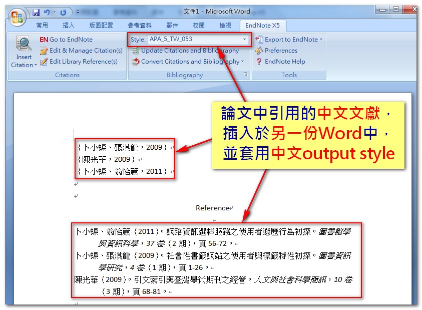The width and height of the screenshot is (422, 310).
Task: Undo the last action
Action: coord(47,13)
